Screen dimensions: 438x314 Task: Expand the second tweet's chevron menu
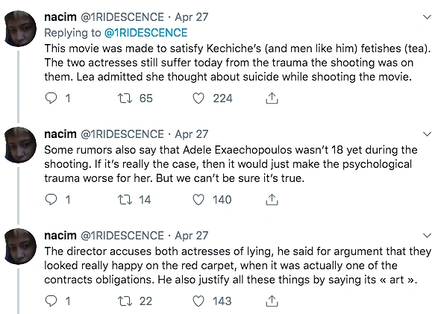pyautogui.click(x=427, y=134)
